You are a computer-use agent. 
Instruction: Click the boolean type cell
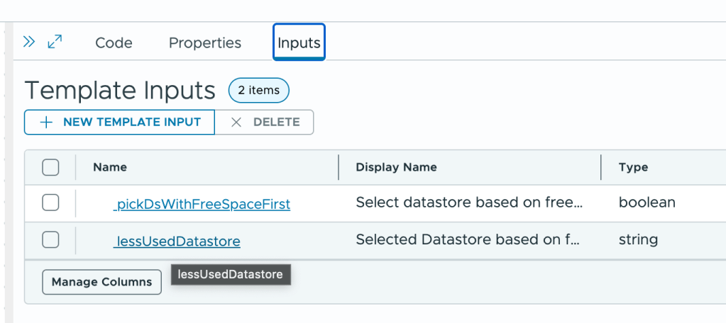647,203
